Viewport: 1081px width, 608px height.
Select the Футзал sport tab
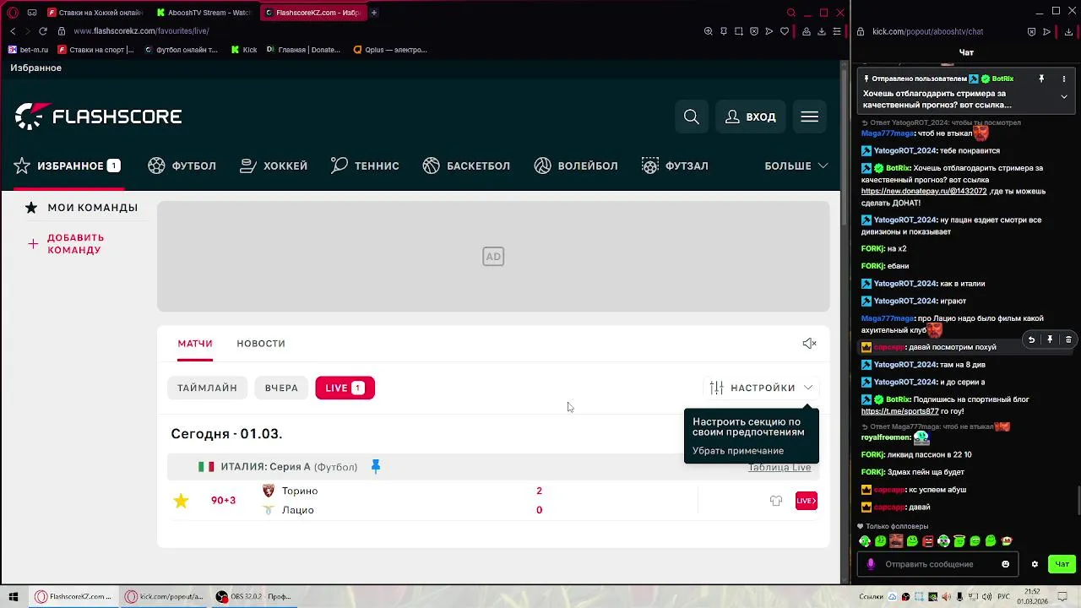point(675,166)
